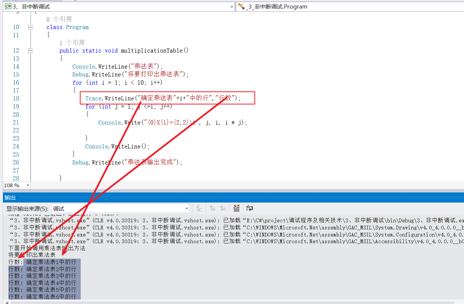Click the 'class Program' declaration on line 10
Screen dimensions: 464x304
click(x=68, y=27)
